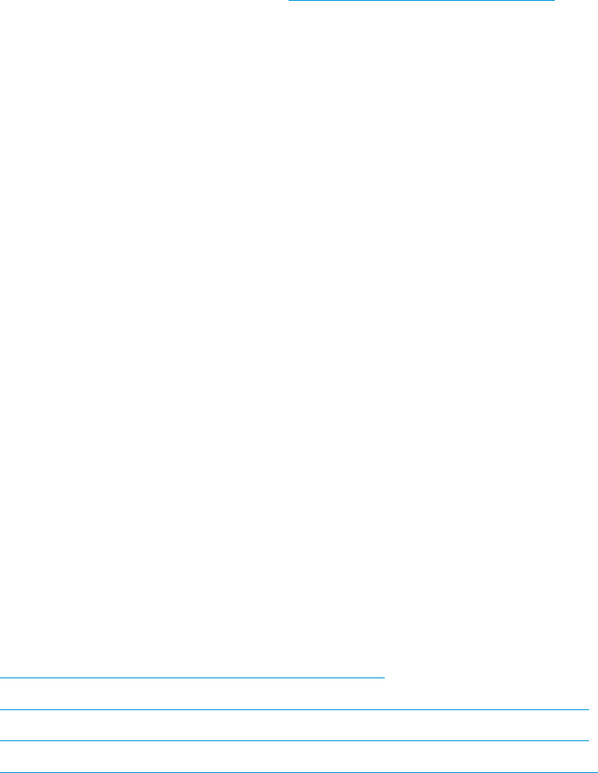Click the middle of second full-width line
Screen dimensions: 598x773
pyautogui.click(x=295, y=740)
